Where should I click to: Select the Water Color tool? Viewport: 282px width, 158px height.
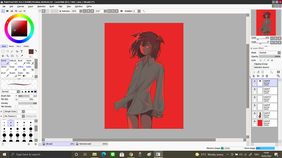[x=30, y=62]
